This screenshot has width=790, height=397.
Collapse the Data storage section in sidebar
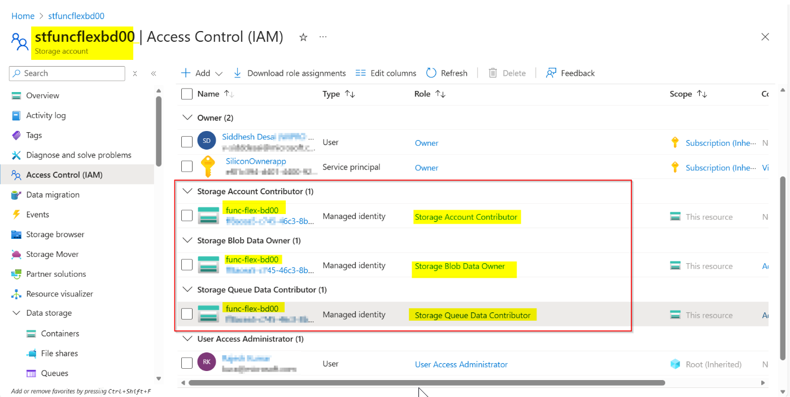[16, 313]
